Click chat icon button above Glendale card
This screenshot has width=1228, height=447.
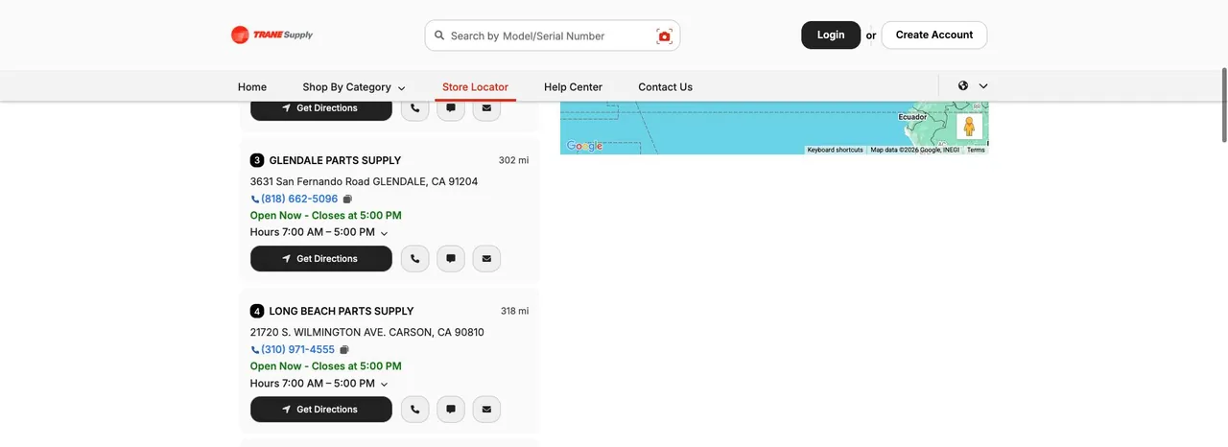[451, 108]
